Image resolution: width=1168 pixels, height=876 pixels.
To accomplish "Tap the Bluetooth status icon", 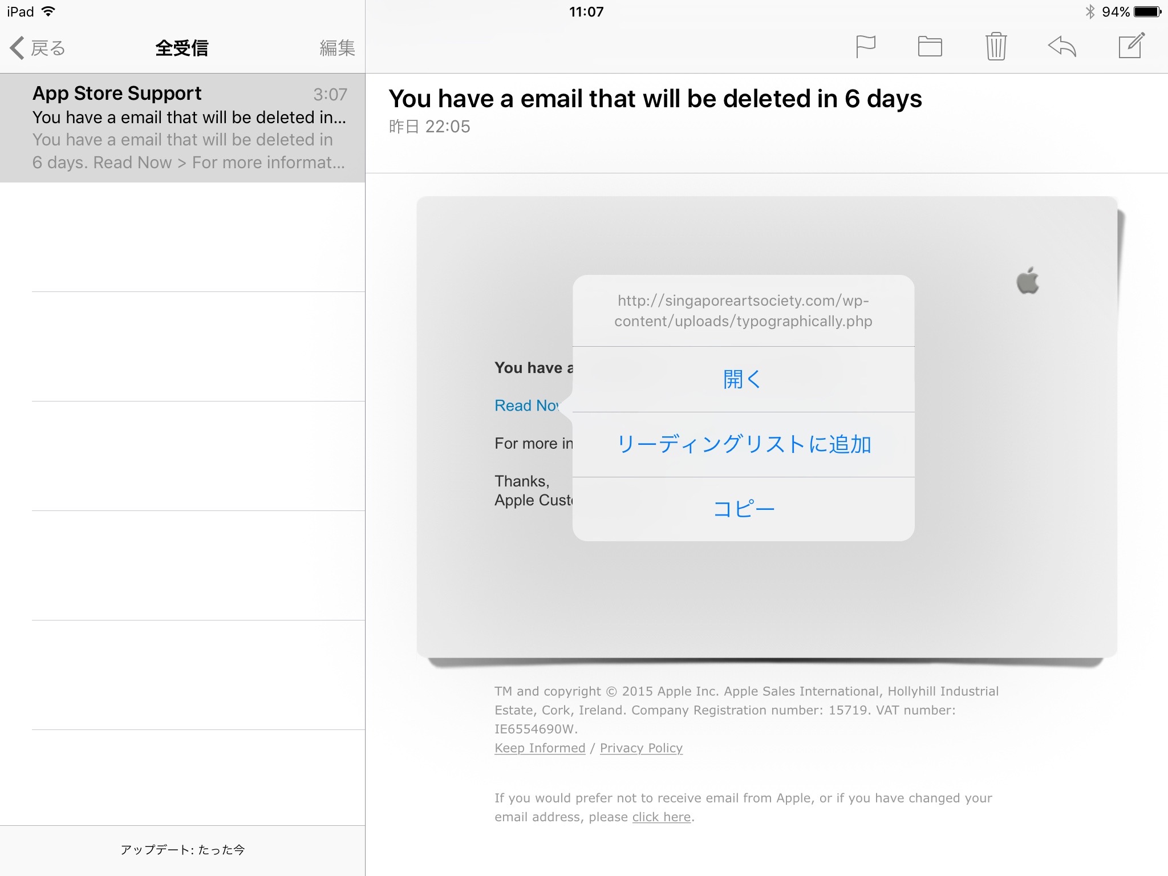I will [x=1090, y=11].
